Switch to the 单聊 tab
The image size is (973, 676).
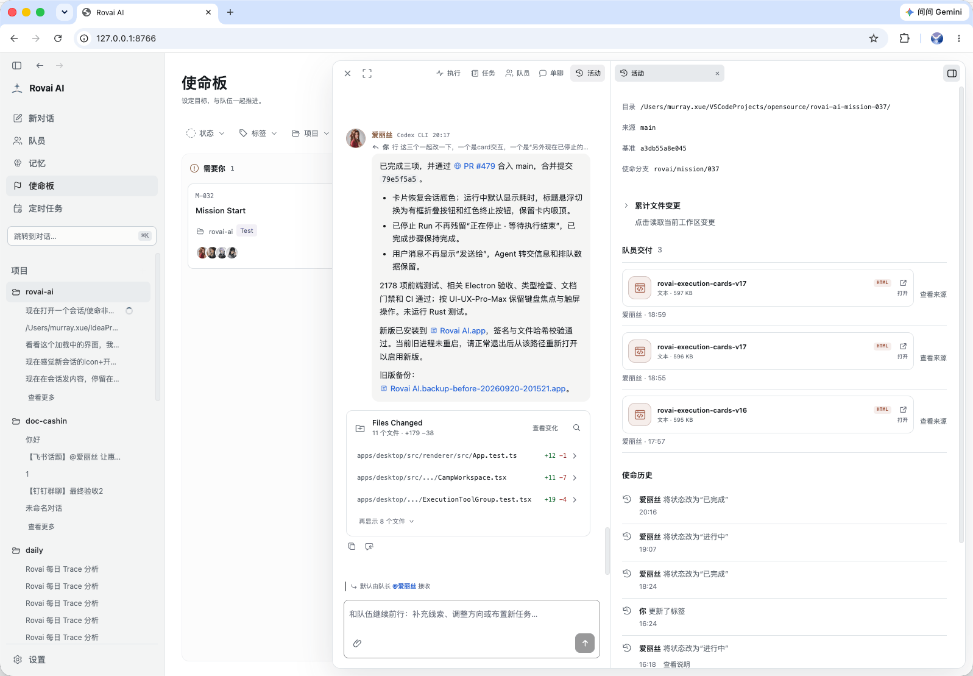[x=551, y=73]
